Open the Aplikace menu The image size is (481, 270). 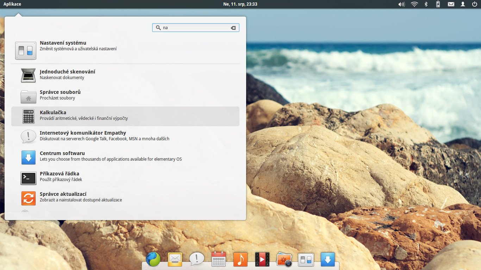coord(12,4)
